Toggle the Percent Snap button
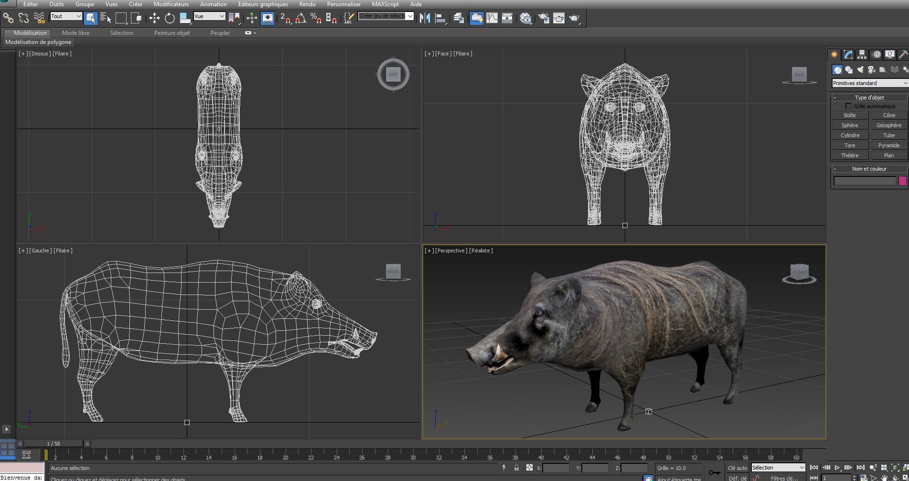Image resolution: width=909 pixels, height=481 pixels. (x=316, y=18)
